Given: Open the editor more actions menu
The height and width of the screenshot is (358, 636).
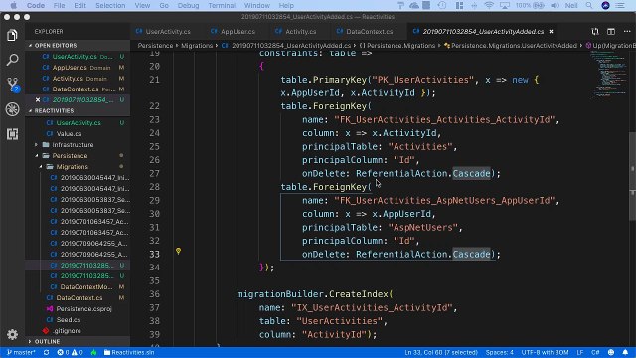Looking at the screenshot, I should point(627,31).
